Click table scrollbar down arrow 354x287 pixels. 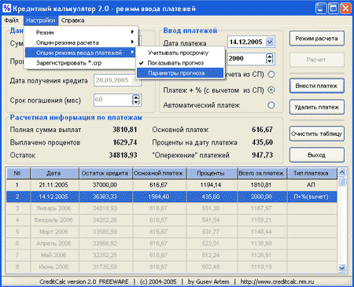(341, 268)
